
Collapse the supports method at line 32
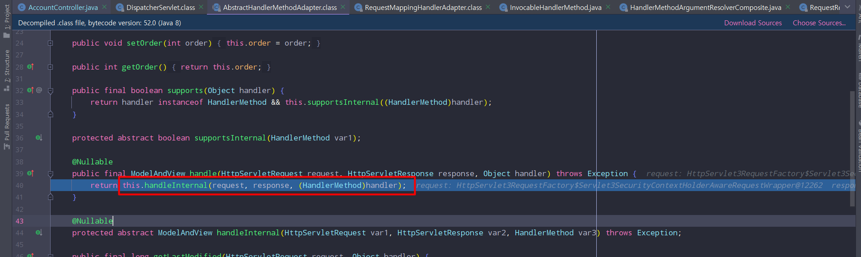pyautogui.click(x=51, y=91)
